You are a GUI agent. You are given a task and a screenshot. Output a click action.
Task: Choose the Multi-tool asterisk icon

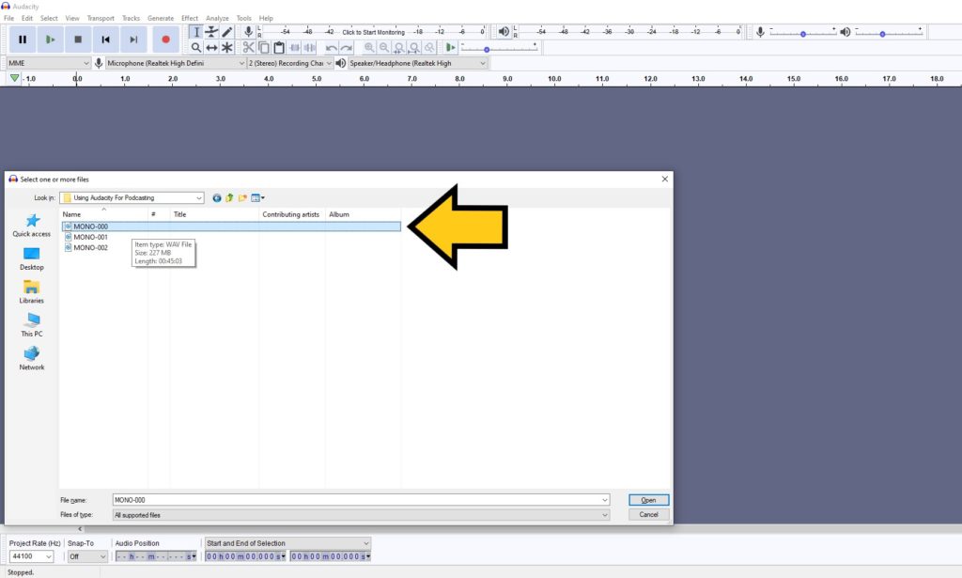[227, 47]
